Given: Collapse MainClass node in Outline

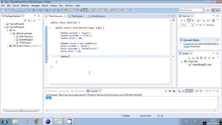Looking at the screenshot, I should tap(182, 61).
